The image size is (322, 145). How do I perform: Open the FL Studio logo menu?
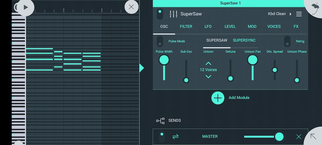[314, 8]
